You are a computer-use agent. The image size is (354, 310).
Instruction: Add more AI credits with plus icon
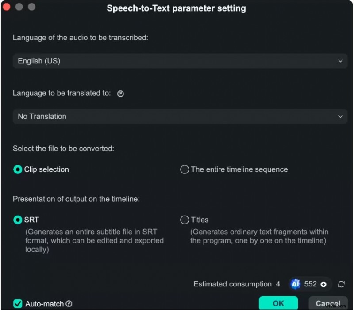pyautogui.click(x=323, y=284)
